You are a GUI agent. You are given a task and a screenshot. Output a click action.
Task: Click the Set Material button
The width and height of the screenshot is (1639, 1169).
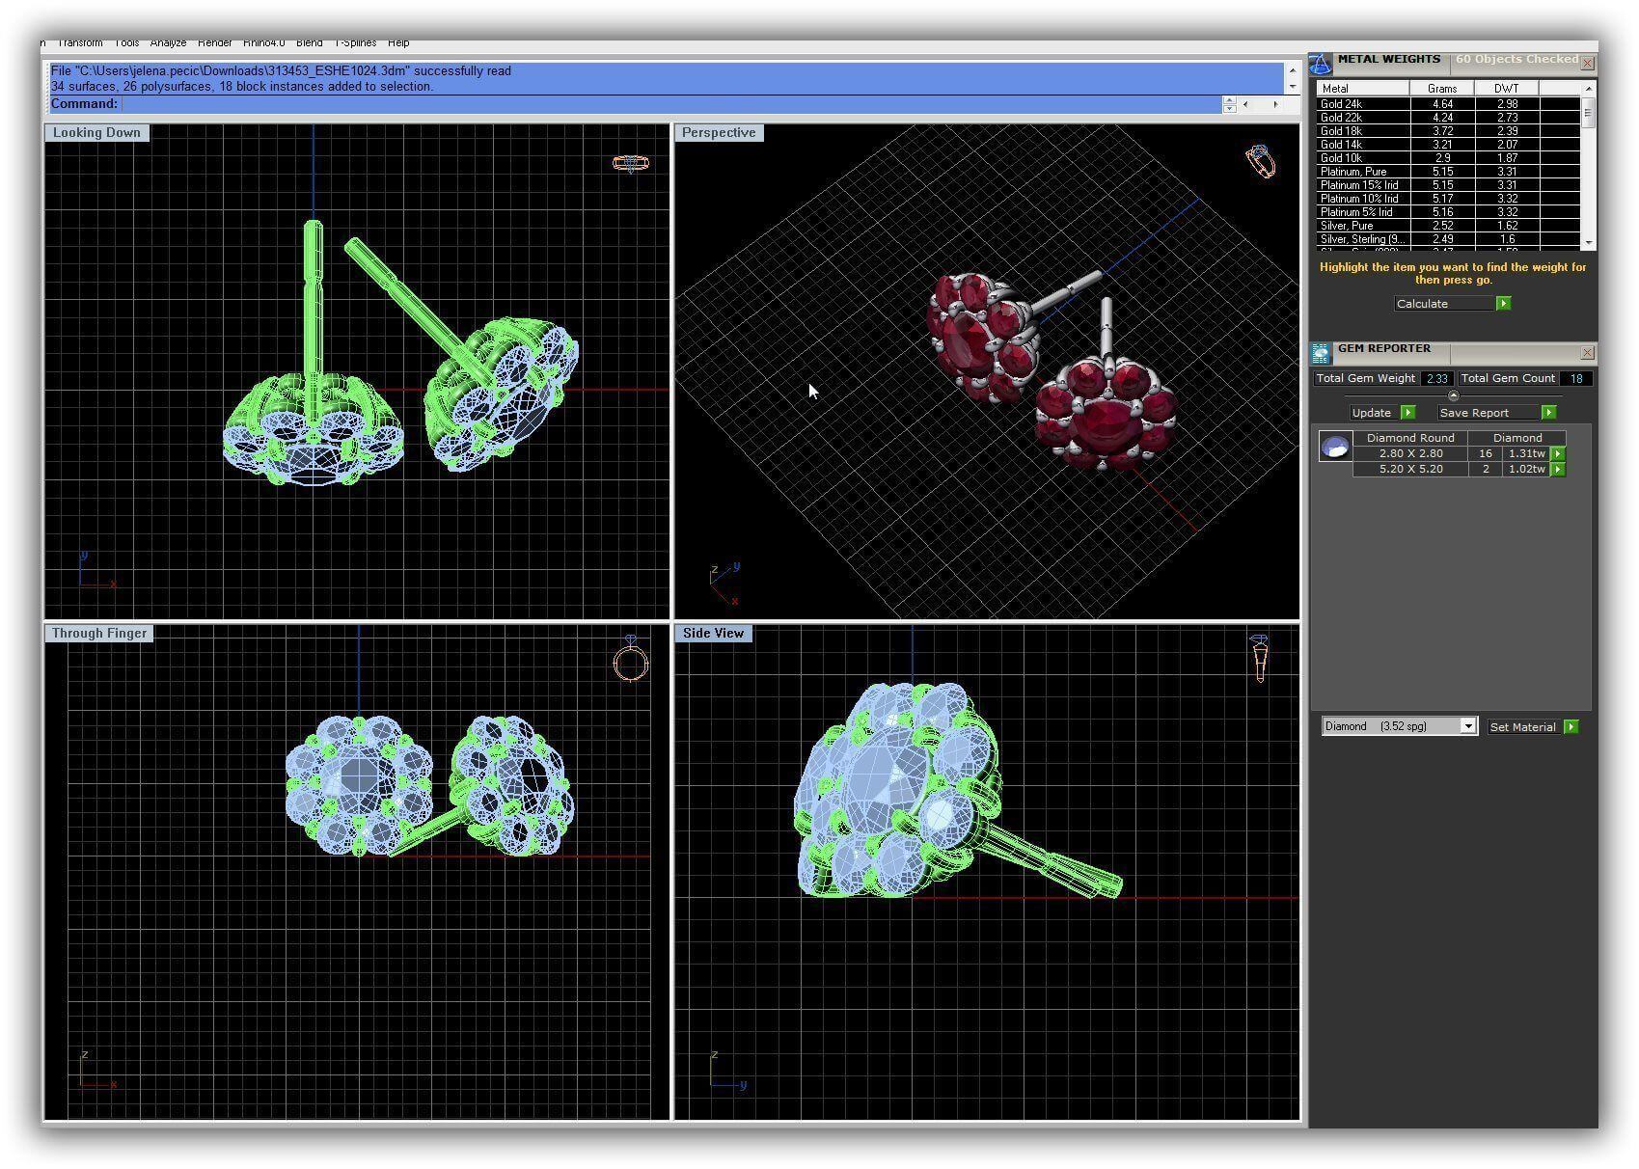1523,726
